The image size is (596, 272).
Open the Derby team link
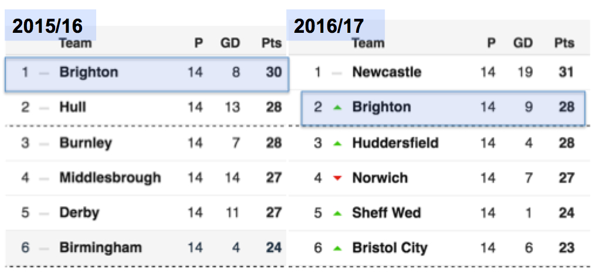[x=79, y=213]
